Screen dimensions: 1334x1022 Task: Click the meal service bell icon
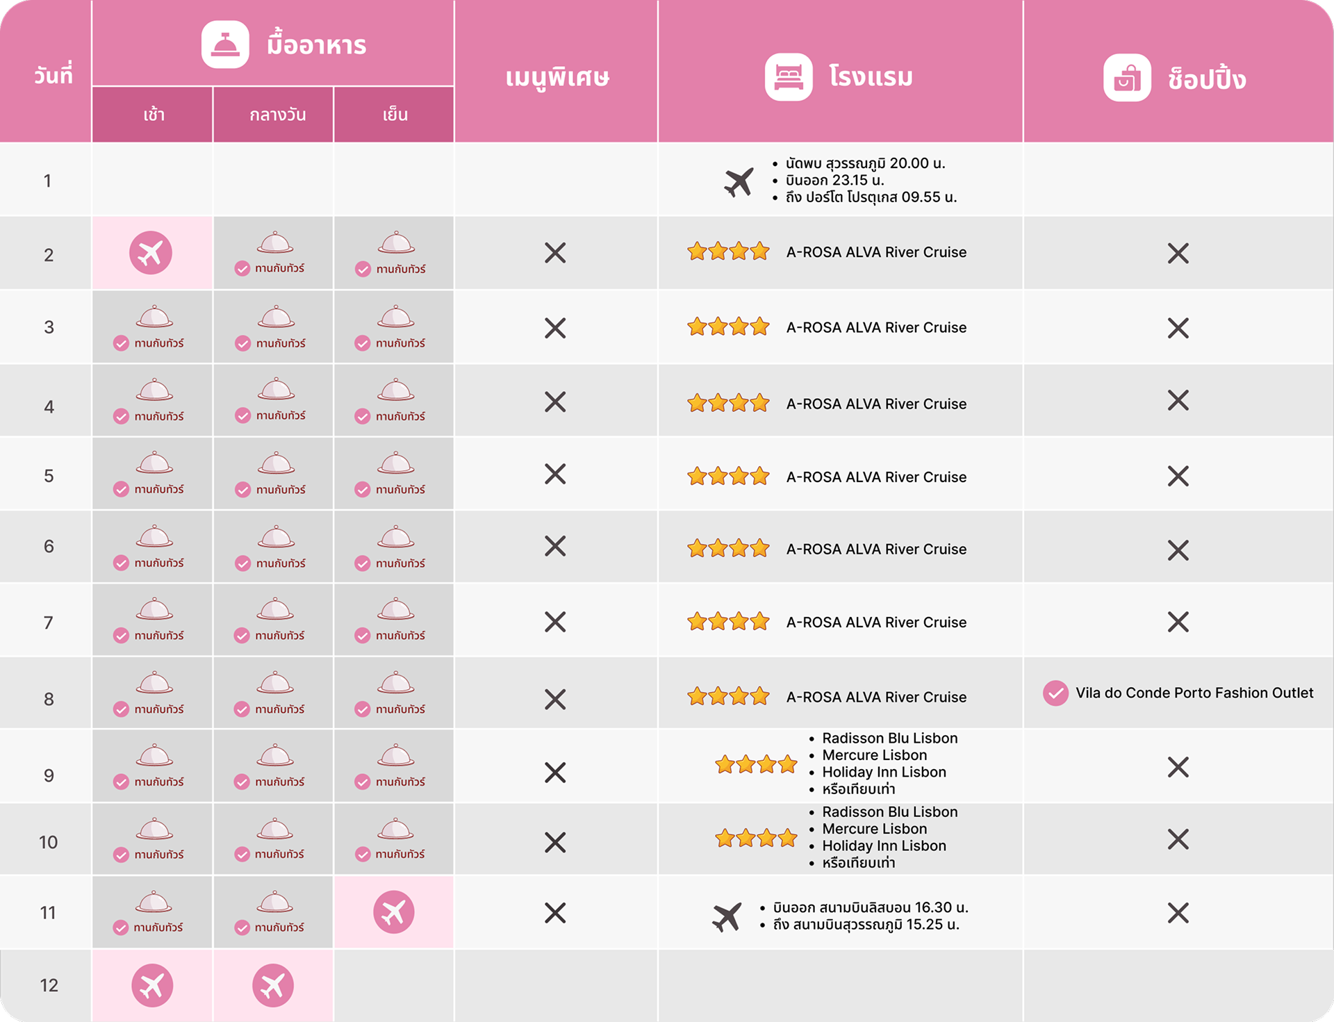tap(225, 44)
